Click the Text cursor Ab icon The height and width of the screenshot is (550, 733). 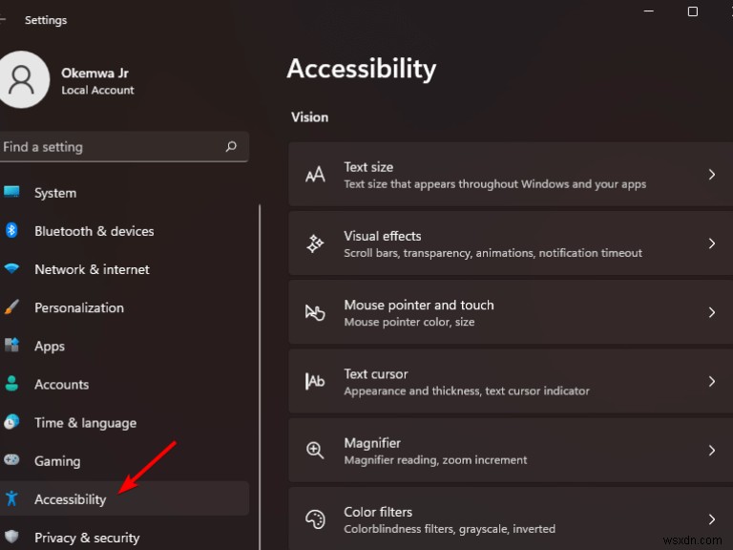(x=315, y=381)
